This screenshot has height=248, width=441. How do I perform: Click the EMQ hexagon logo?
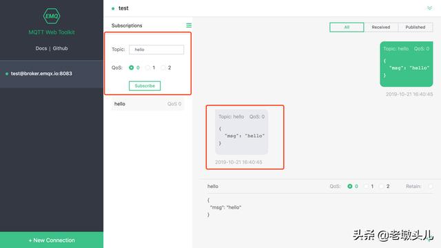click(x=52, y=16)
